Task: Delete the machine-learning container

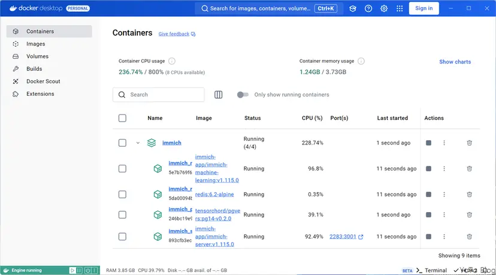Action: pyautogui.click(x=470, y=169)
